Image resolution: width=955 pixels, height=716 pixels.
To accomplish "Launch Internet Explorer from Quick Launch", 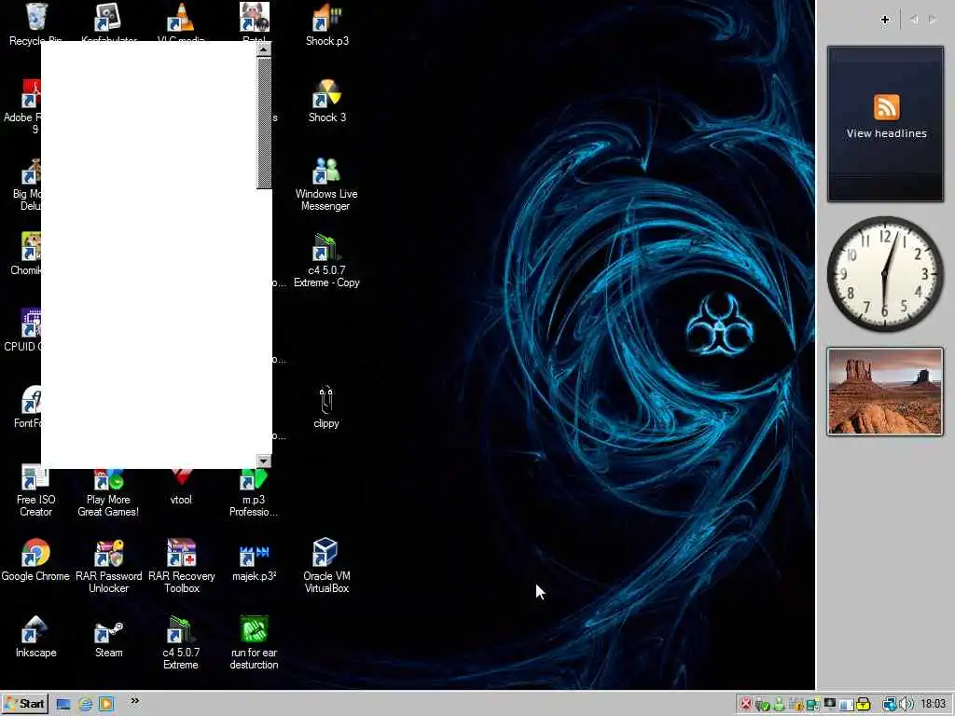I will [85, 705].
